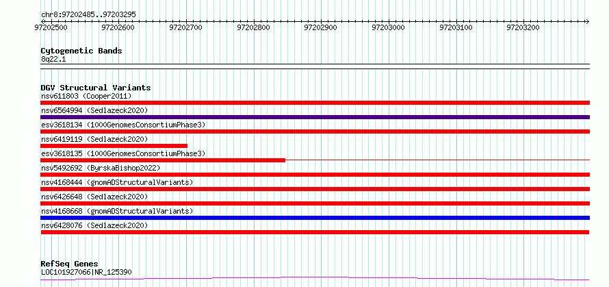The width and height of the screenshot is (609, 287).
Task: Click the black 8q22.1 cytogenetic band bar
Action: [x=315, y=66]
